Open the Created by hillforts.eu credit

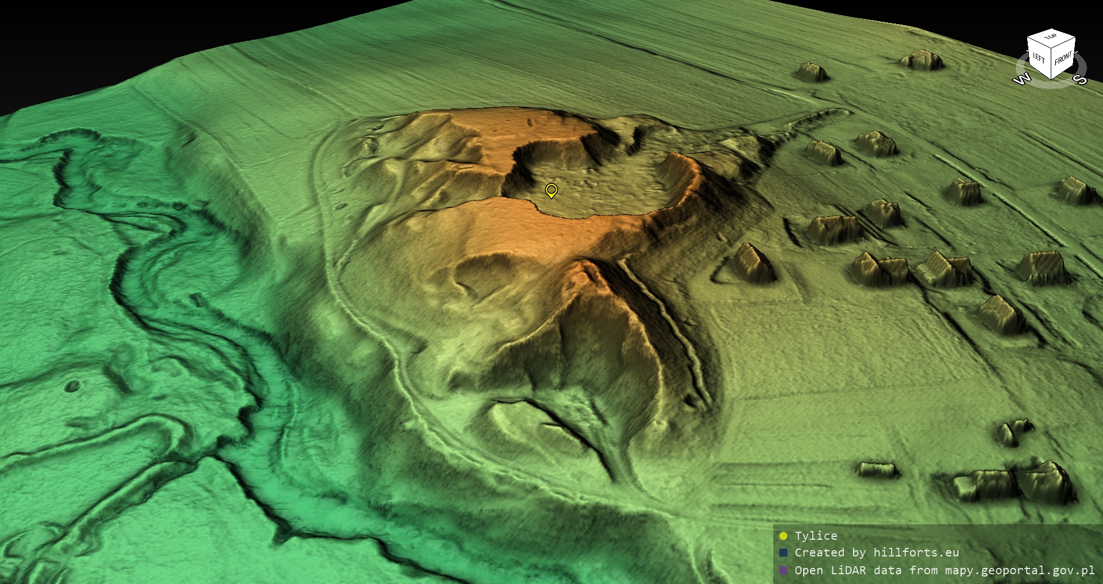[877, 553]
